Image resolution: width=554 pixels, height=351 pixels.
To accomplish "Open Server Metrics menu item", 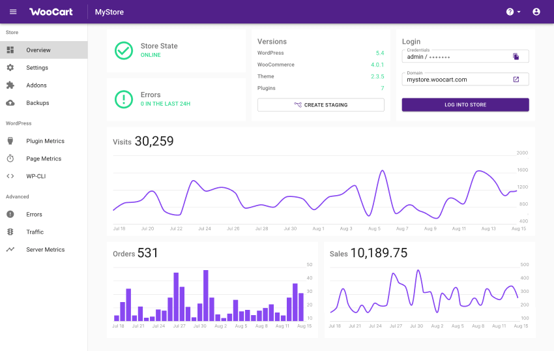I will pos(44,249).
